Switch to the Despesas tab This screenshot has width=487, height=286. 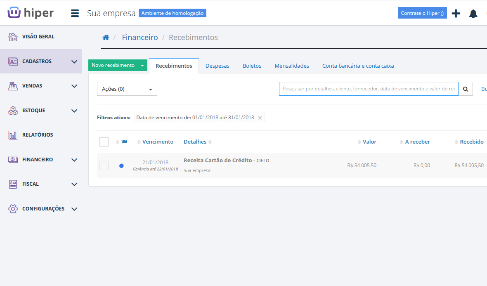pos(217,66)
